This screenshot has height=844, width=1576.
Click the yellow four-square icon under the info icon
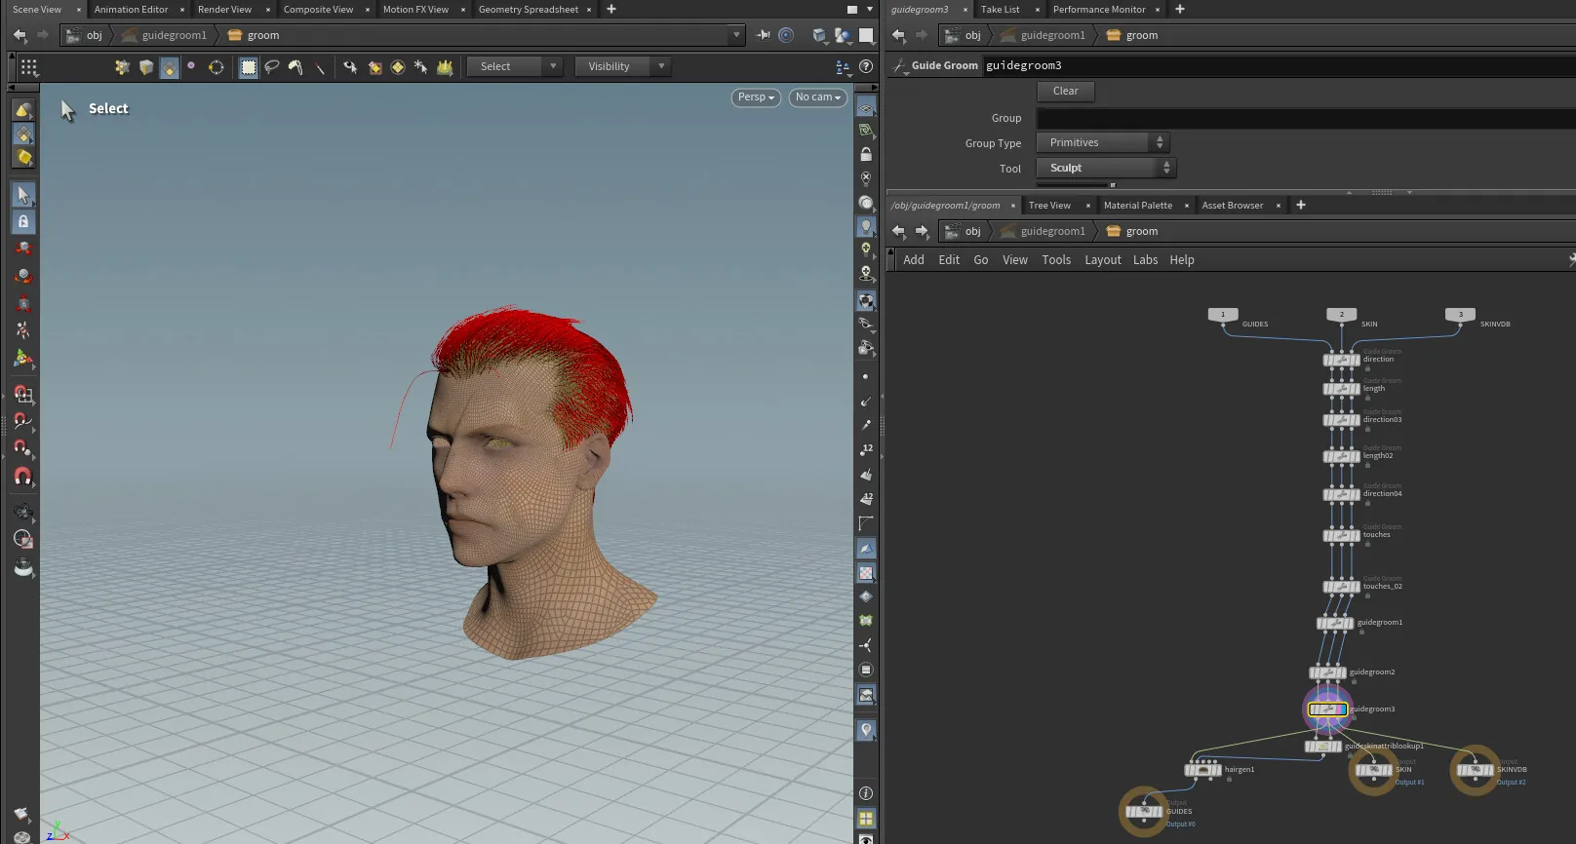click(x=866, y=819)
